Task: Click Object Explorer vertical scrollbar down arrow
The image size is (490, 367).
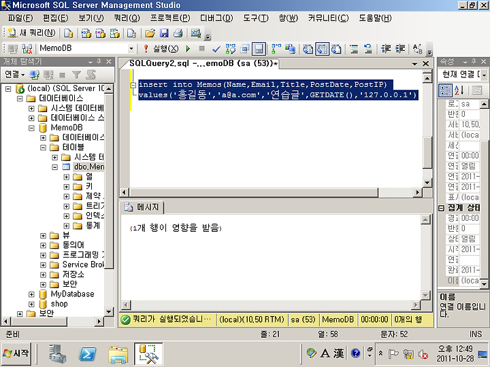Action: [x=108, y=312]
